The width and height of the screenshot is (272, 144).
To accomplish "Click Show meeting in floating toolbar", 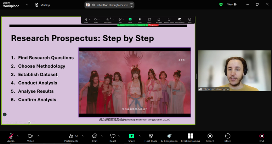I will (180, 20).
